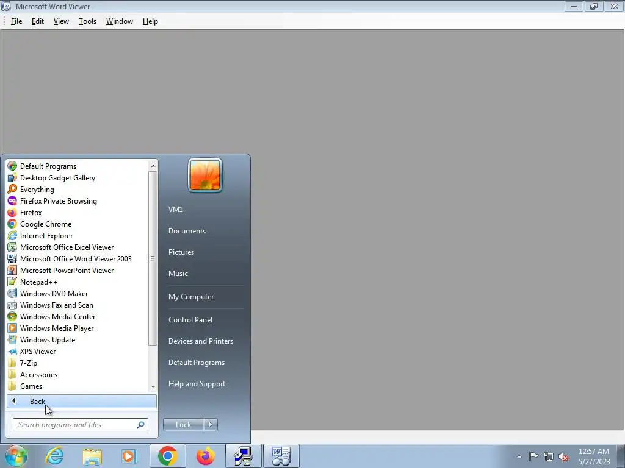625x468 pixels.
Task: Open Documents from the start menu
Action: [x=187, y=231]
